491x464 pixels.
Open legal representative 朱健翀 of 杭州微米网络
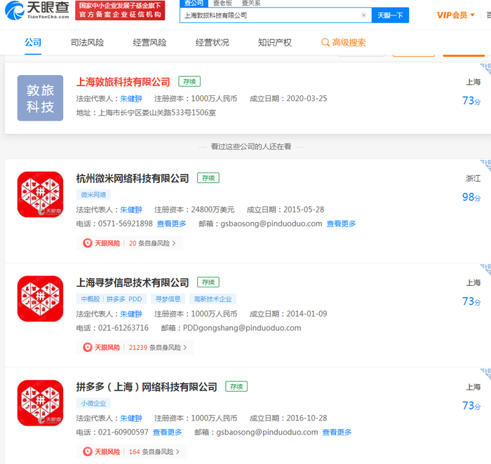[x=131, y=210]
